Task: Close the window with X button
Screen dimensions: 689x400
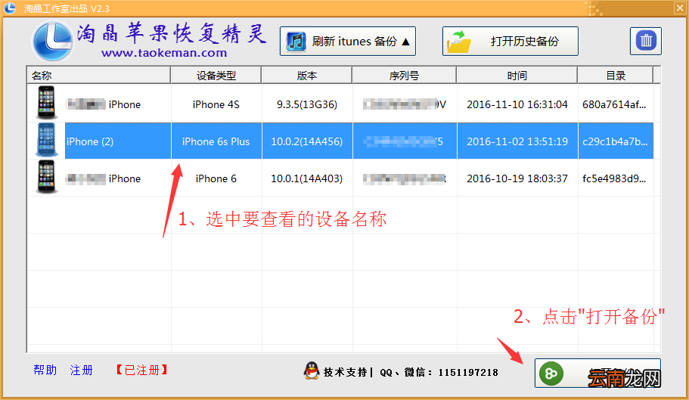Action: click(680, 8)
